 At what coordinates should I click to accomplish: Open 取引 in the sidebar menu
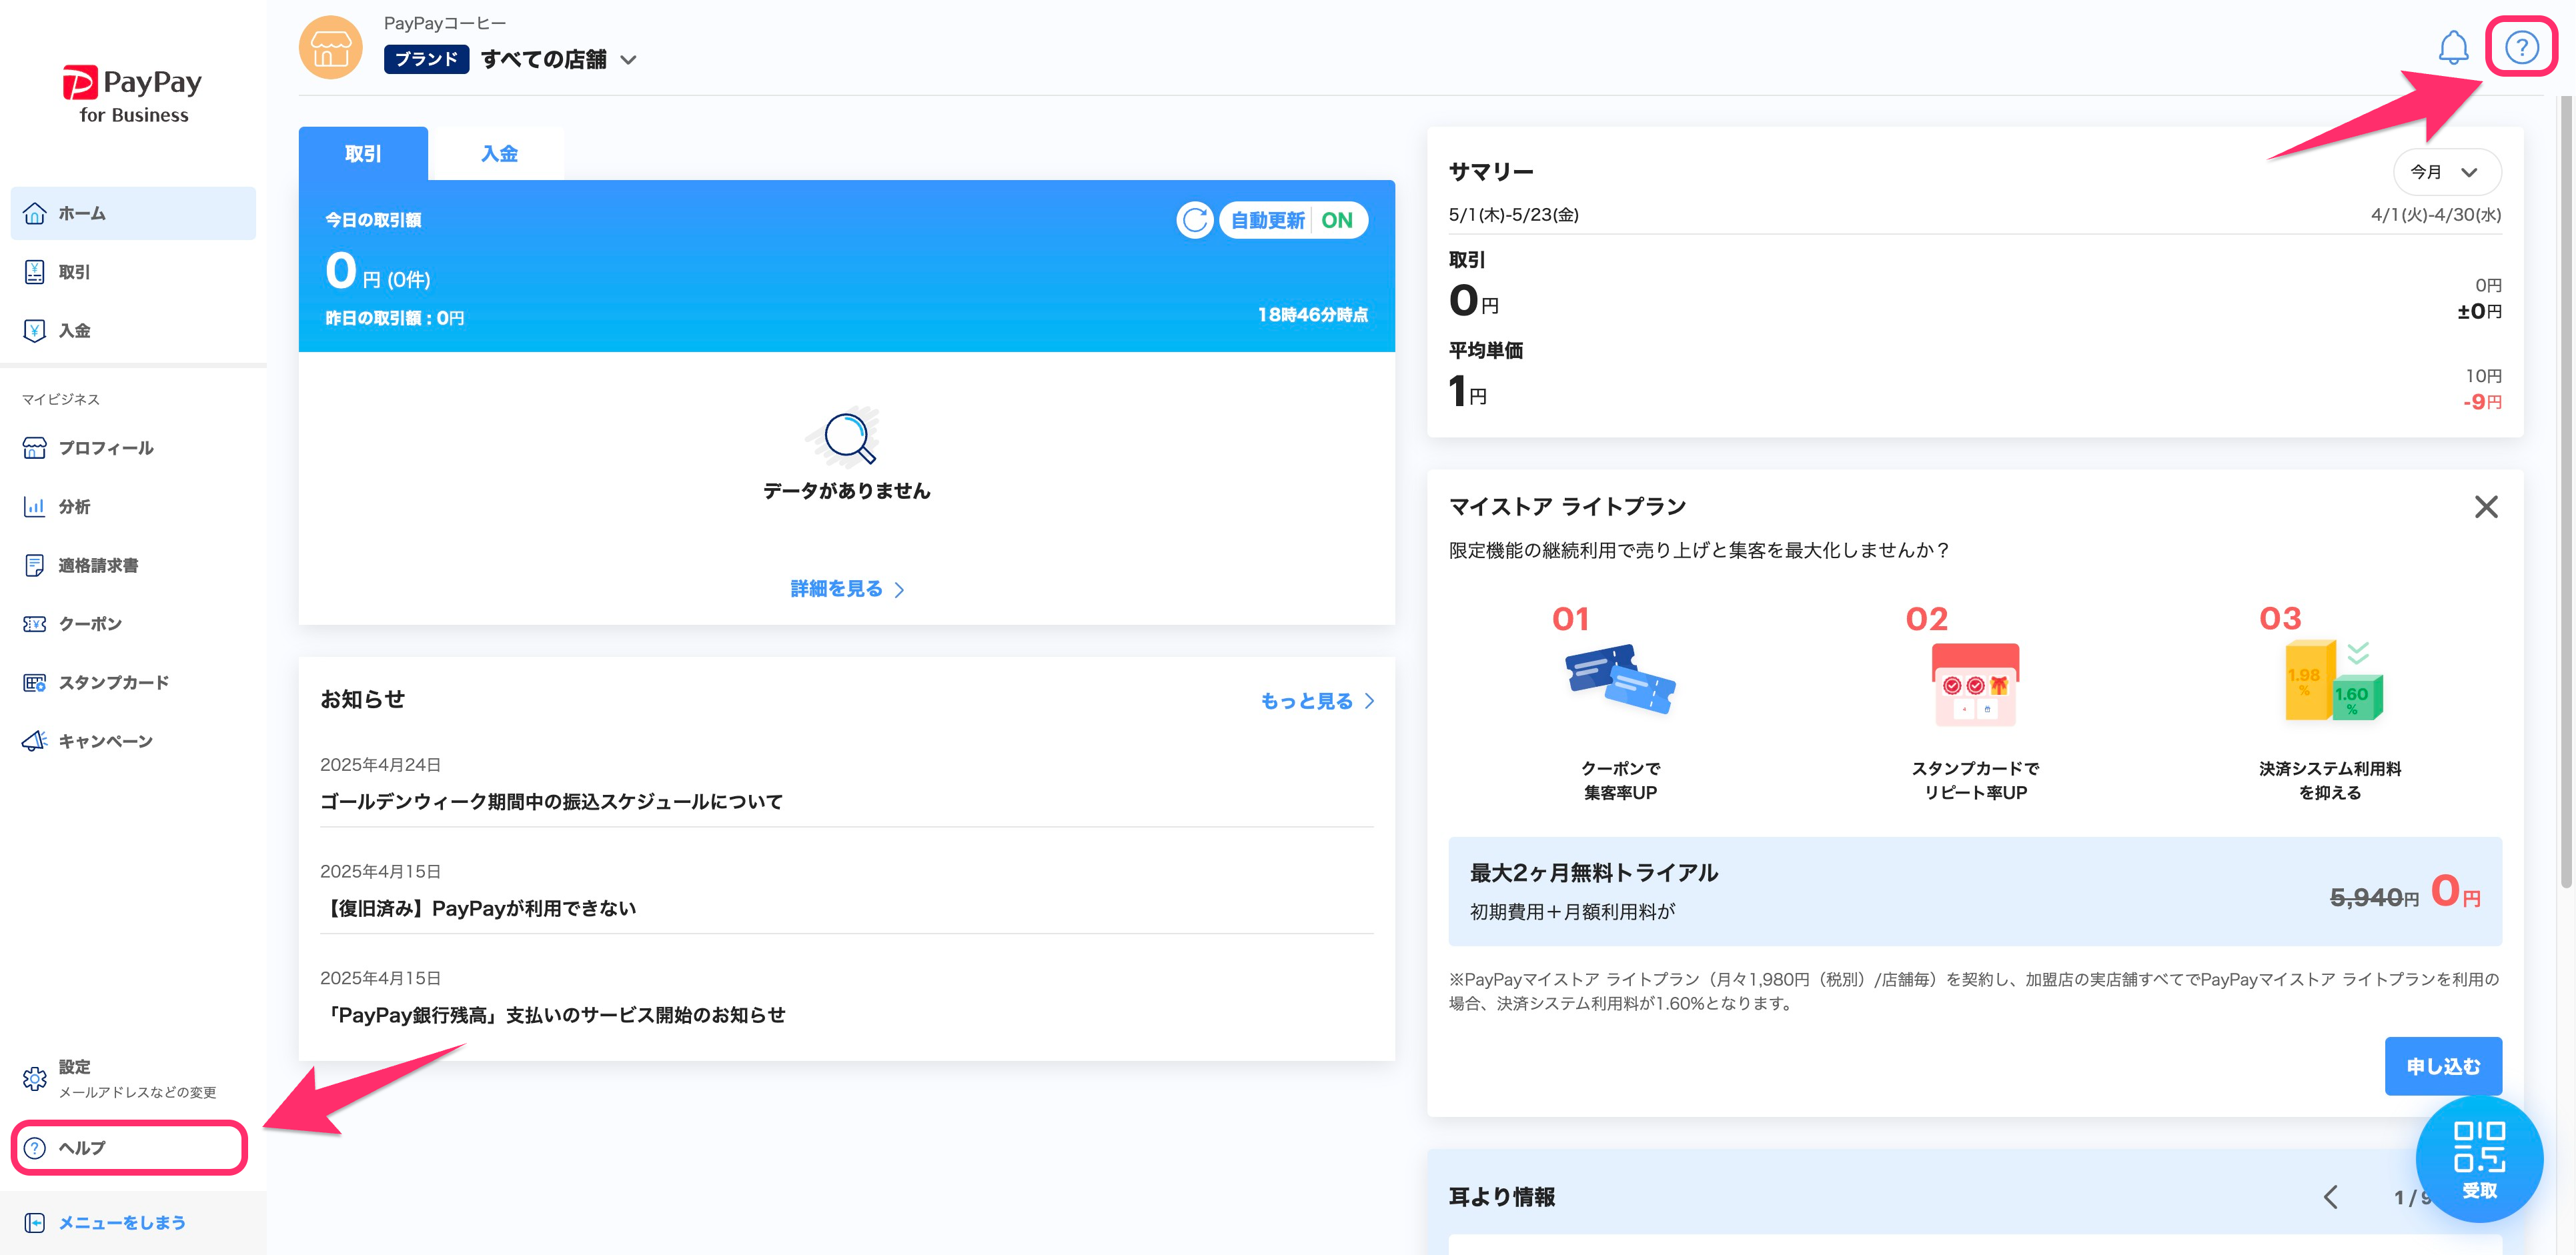[133, 272]
